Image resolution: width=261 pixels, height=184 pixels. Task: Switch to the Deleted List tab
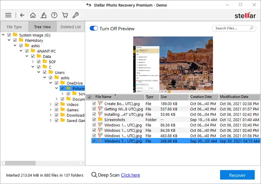click(x=70, y=26)
